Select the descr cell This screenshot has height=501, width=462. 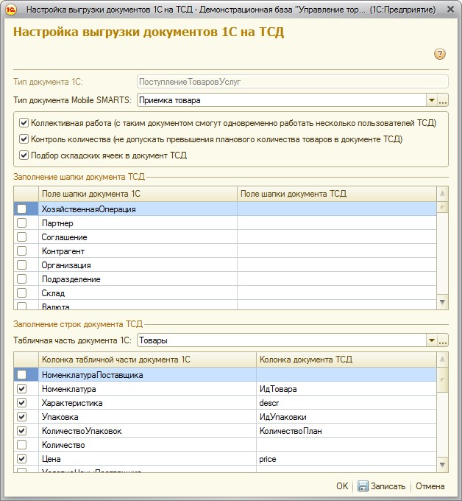pos(346,403)
